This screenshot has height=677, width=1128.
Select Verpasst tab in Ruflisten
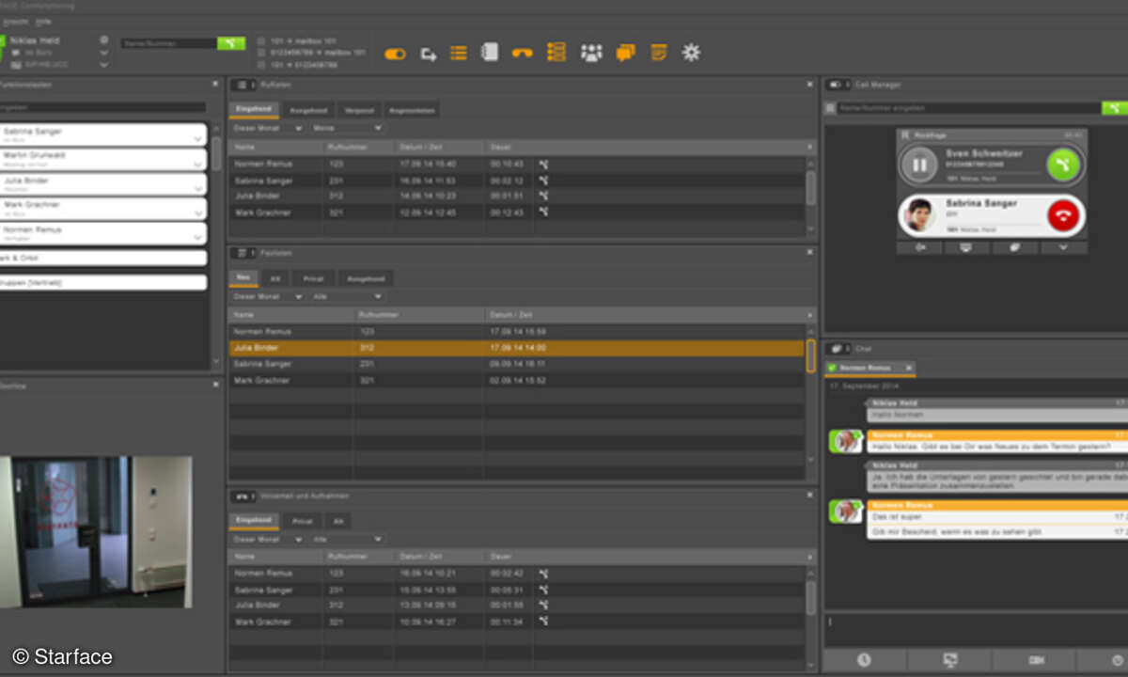pyautogui.click(x=359, y=110)
